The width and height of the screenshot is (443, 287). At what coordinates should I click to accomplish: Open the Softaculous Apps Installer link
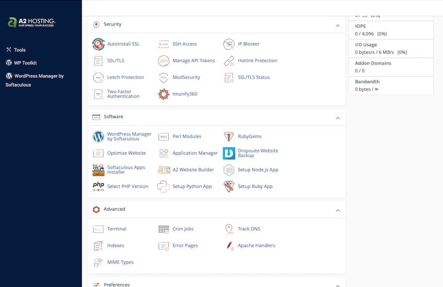[x=126, y=170]
